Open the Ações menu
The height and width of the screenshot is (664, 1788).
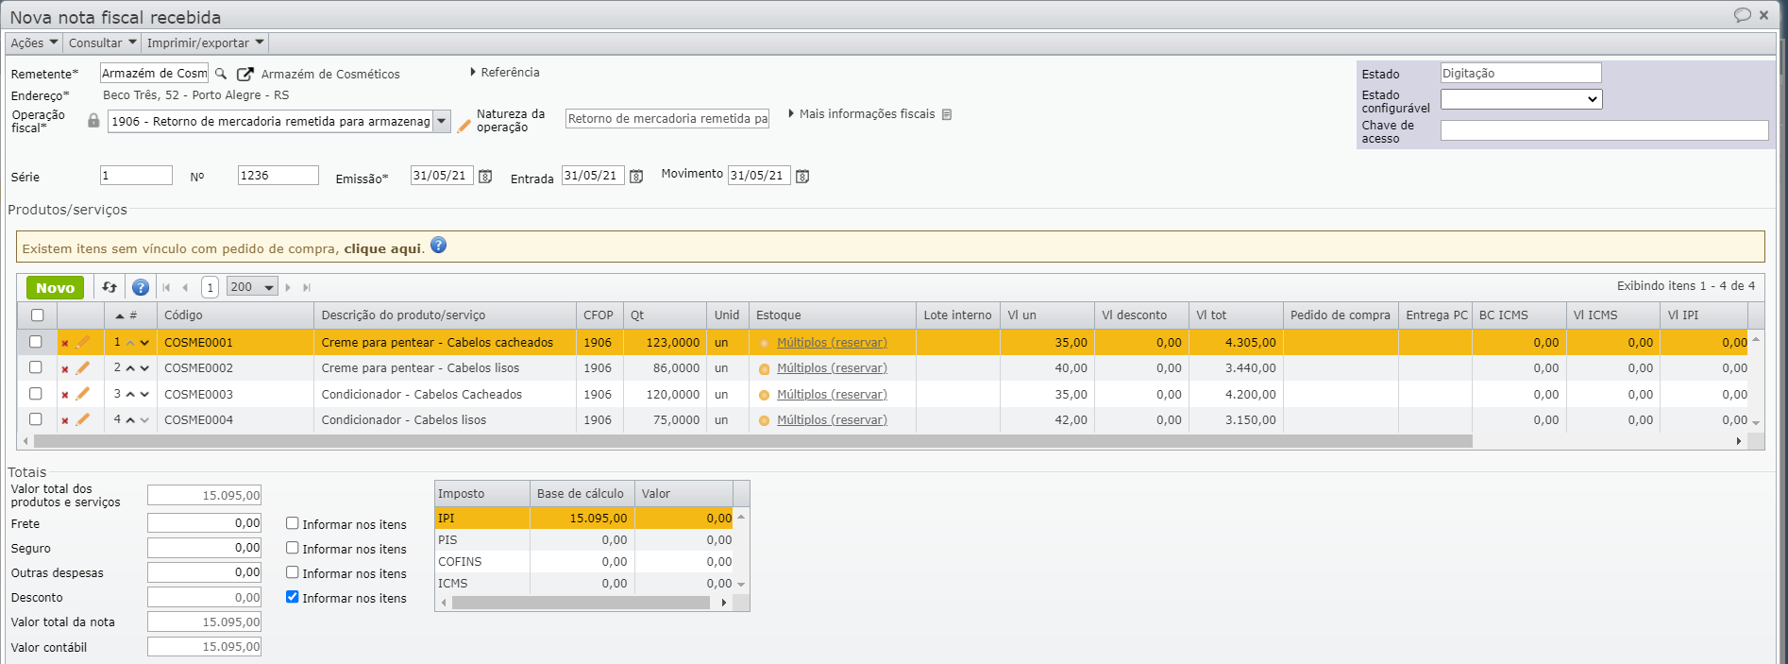(34, 43)
